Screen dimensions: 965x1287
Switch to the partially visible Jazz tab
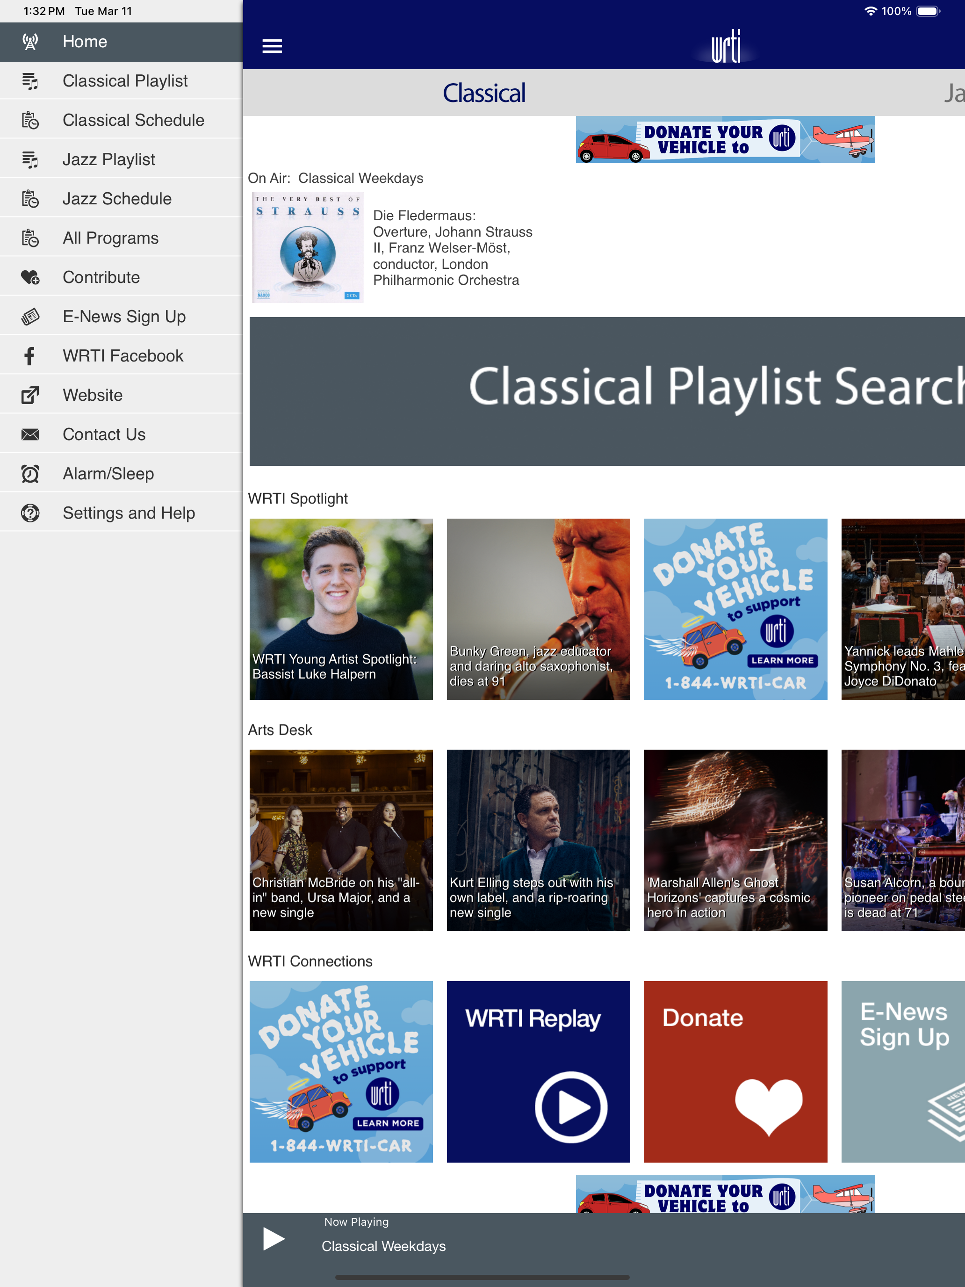tap(954, 93)
